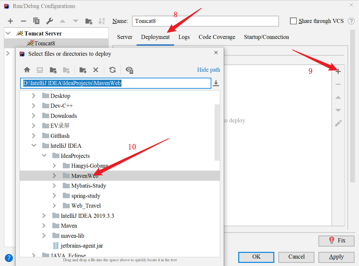
Task: Remove deployment item with minus button
Action: coord(338,84)
